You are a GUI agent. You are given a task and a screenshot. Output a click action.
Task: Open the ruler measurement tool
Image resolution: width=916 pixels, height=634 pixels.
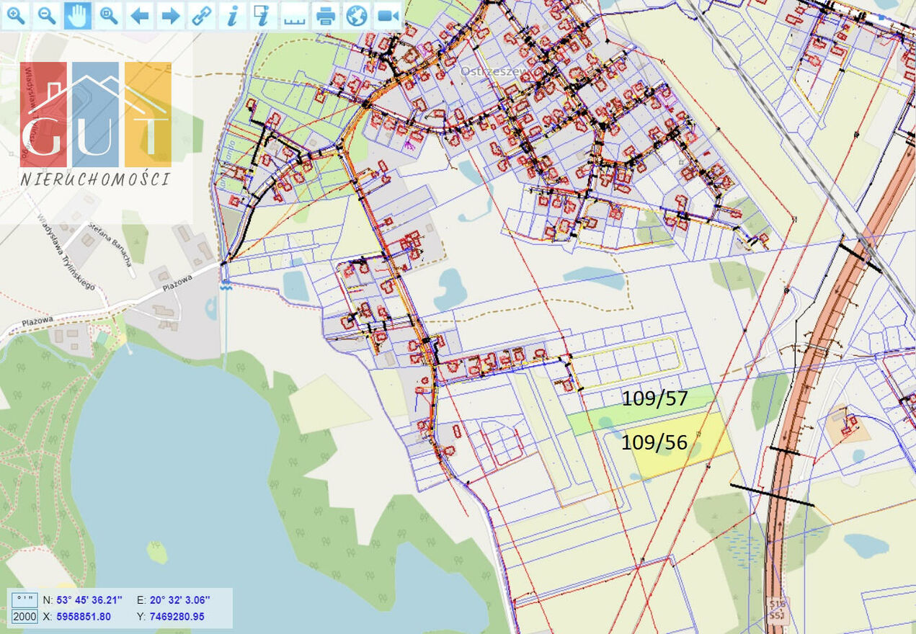click(294, 15)
